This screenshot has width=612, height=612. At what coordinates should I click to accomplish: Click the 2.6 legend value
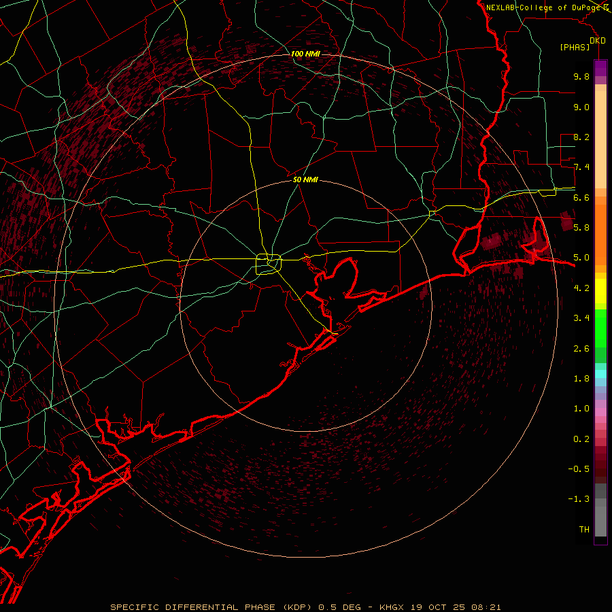[581, 349]
